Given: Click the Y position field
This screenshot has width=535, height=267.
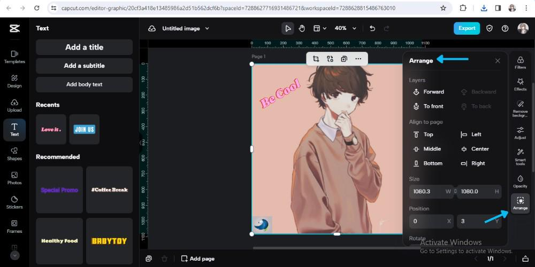Looking at the screenshot, I should [x=479, y=222].
